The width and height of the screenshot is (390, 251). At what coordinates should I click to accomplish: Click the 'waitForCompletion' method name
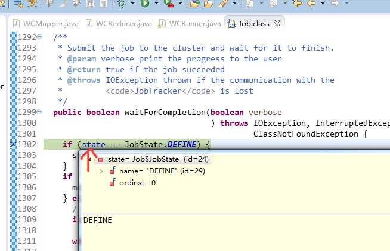pos(165,113)
